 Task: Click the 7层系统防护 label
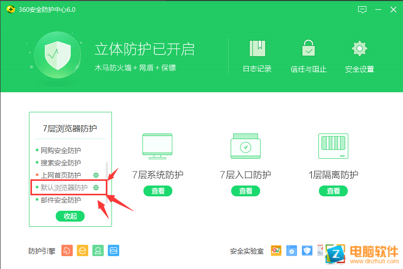coord(158,175)
